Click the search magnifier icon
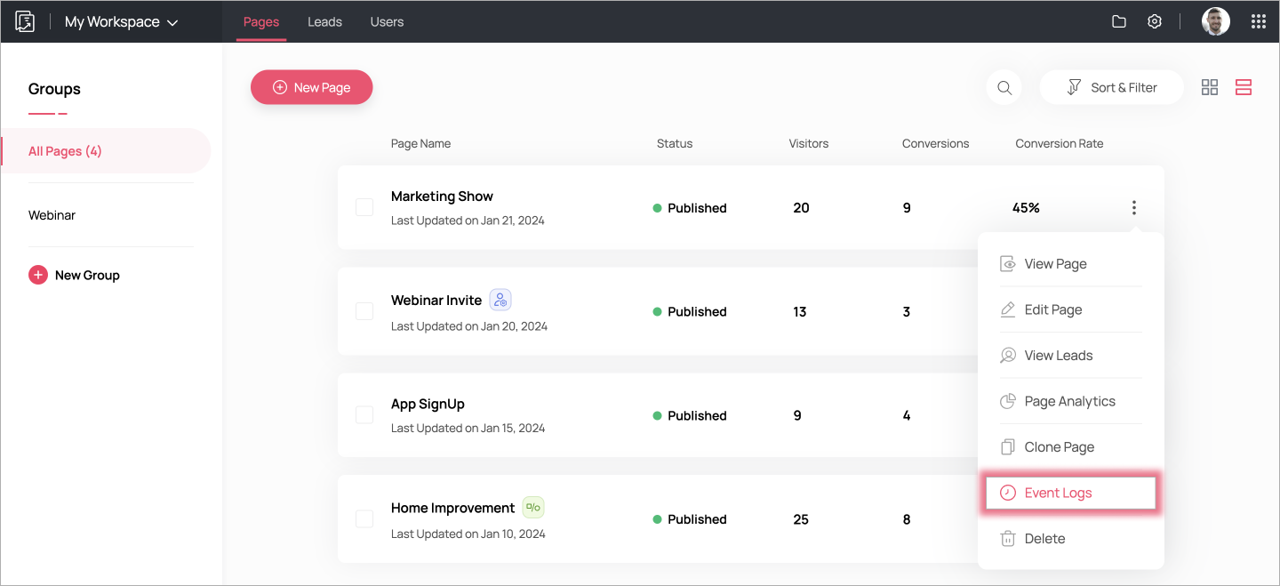The height and width of the screenshot is (586, 1280). click(1004, 87)
